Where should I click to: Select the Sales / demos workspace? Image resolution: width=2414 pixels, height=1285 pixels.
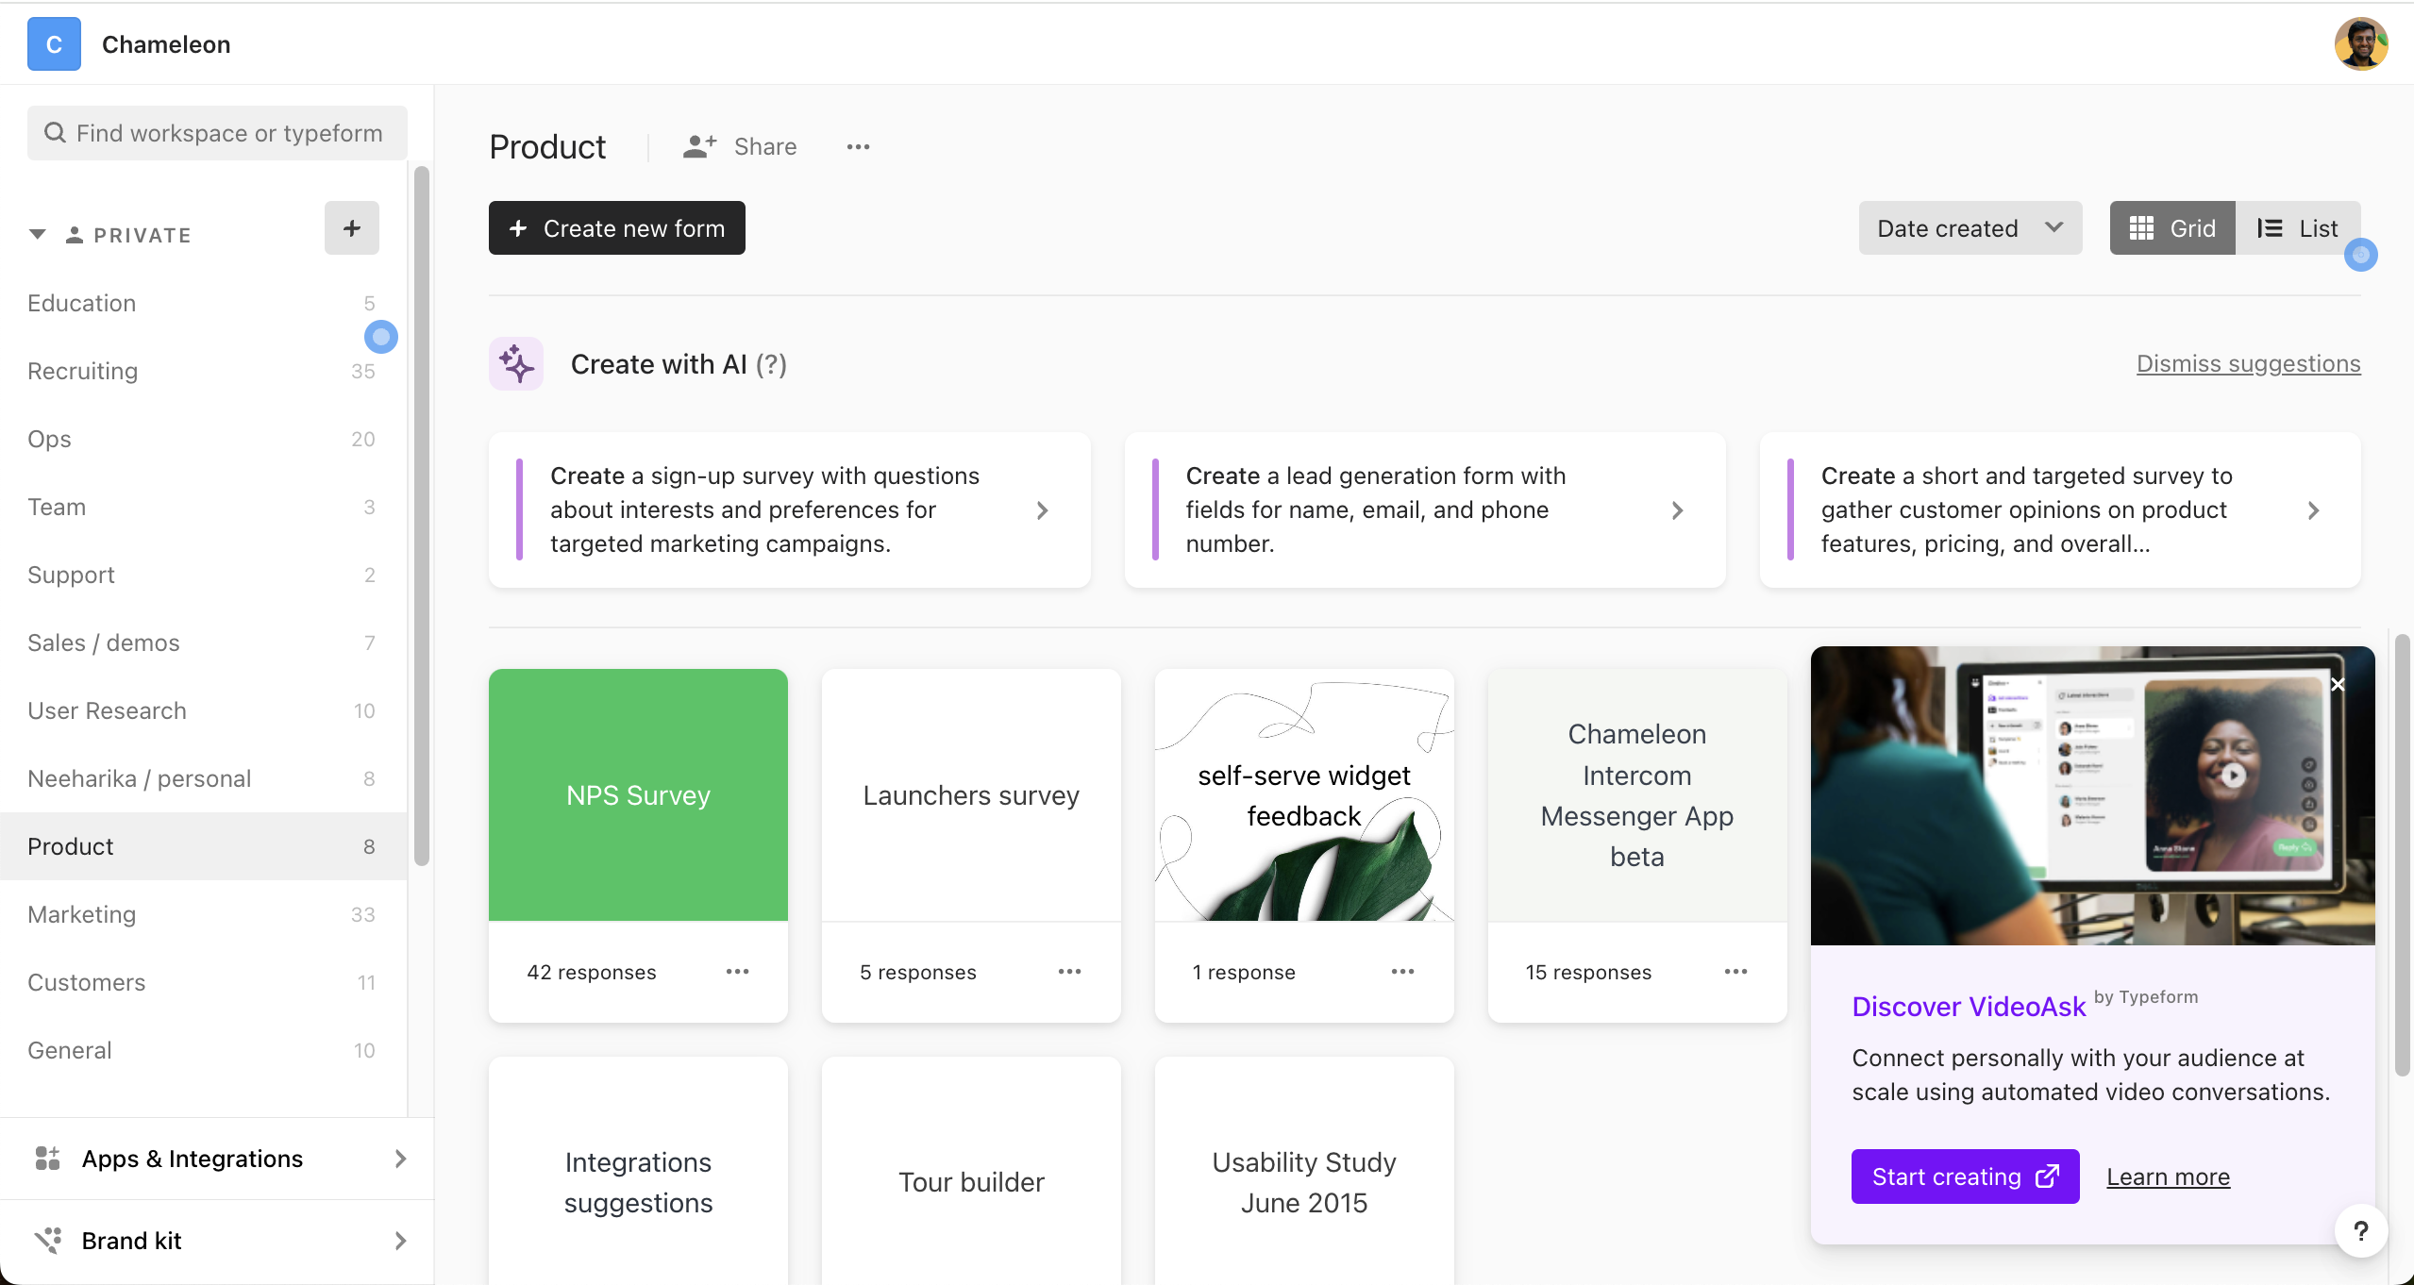coord(203,642)
